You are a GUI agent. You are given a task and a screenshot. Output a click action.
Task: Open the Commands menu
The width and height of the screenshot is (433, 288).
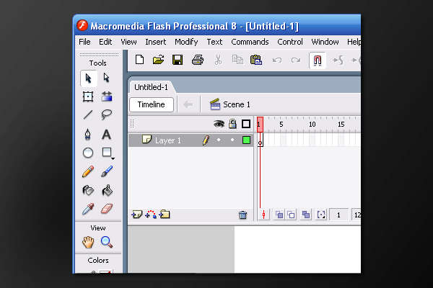tap(250, 42)
